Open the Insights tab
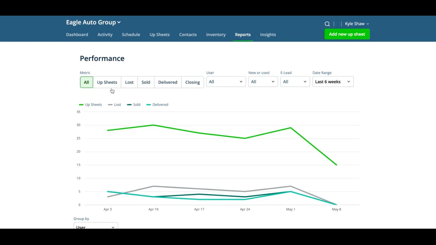 268,35
